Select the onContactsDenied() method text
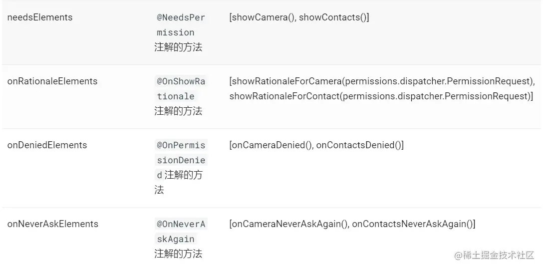This screenshot has width=543, height=269. pos(359,145)
